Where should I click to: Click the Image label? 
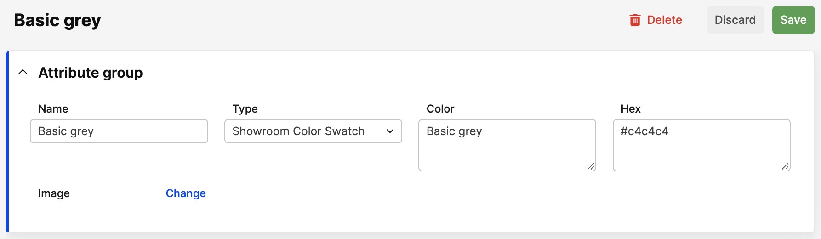54,193
